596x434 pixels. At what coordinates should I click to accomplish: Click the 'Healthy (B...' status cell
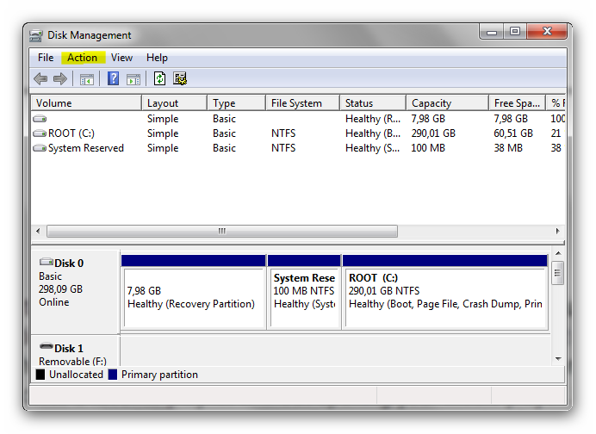pyautogui.click(x=372, y=133)
